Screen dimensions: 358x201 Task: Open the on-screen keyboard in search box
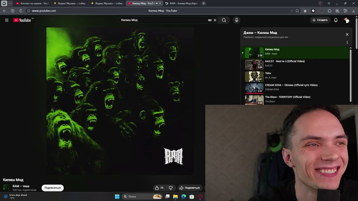[x=210, y=20]
